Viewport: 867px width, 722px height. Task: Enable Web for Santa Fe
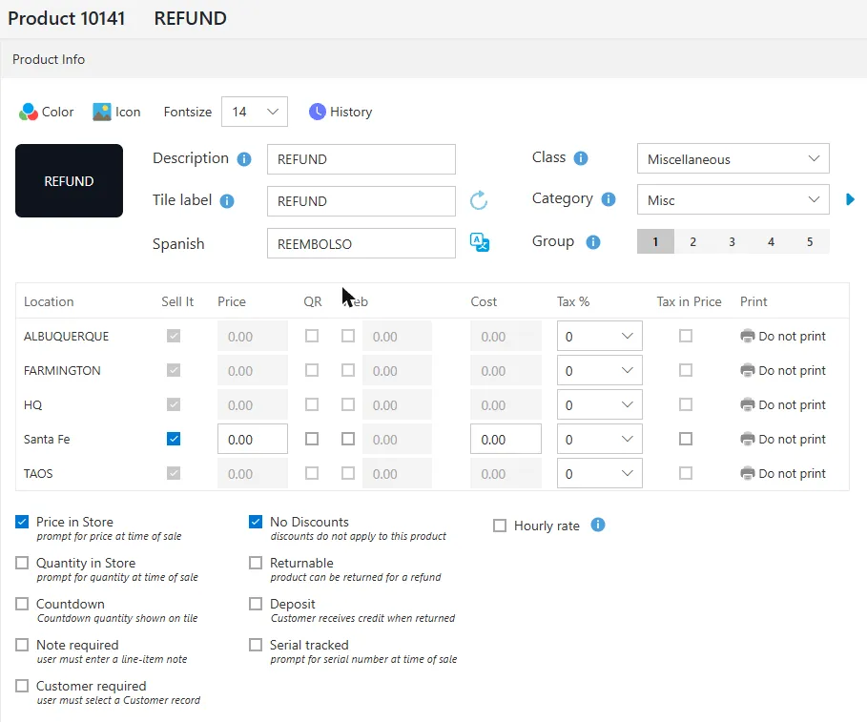point(348,439)
